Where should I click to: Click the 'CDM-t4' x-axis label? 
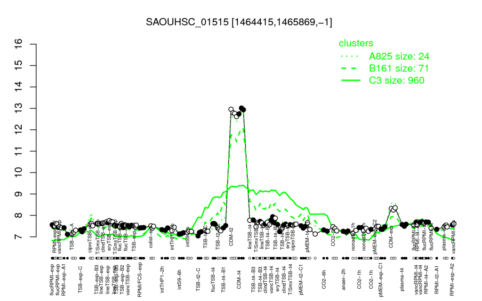(x=239, y=279)
